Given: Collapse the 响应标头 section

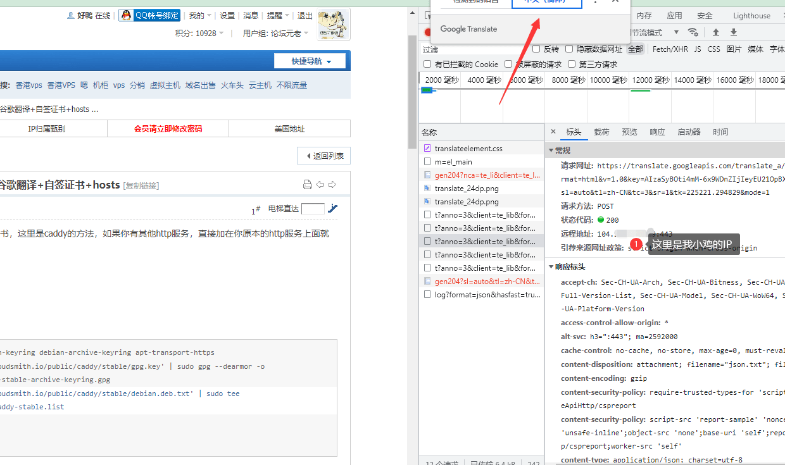Looking at the screenshot, I should point(551,266).
